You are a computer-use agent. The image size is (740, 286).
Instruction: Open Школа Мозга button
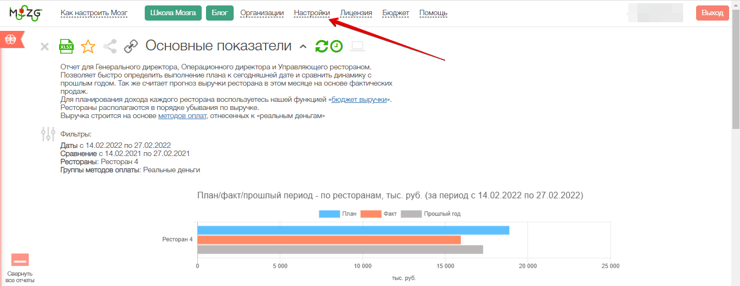[x=173, y=13]
